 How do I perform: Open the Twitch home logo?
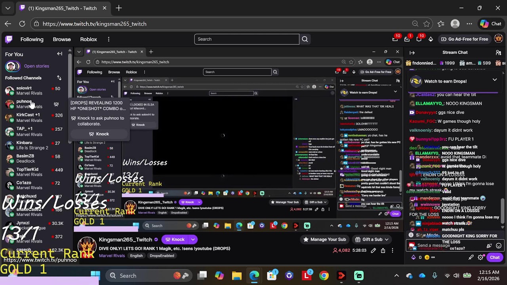9,39
